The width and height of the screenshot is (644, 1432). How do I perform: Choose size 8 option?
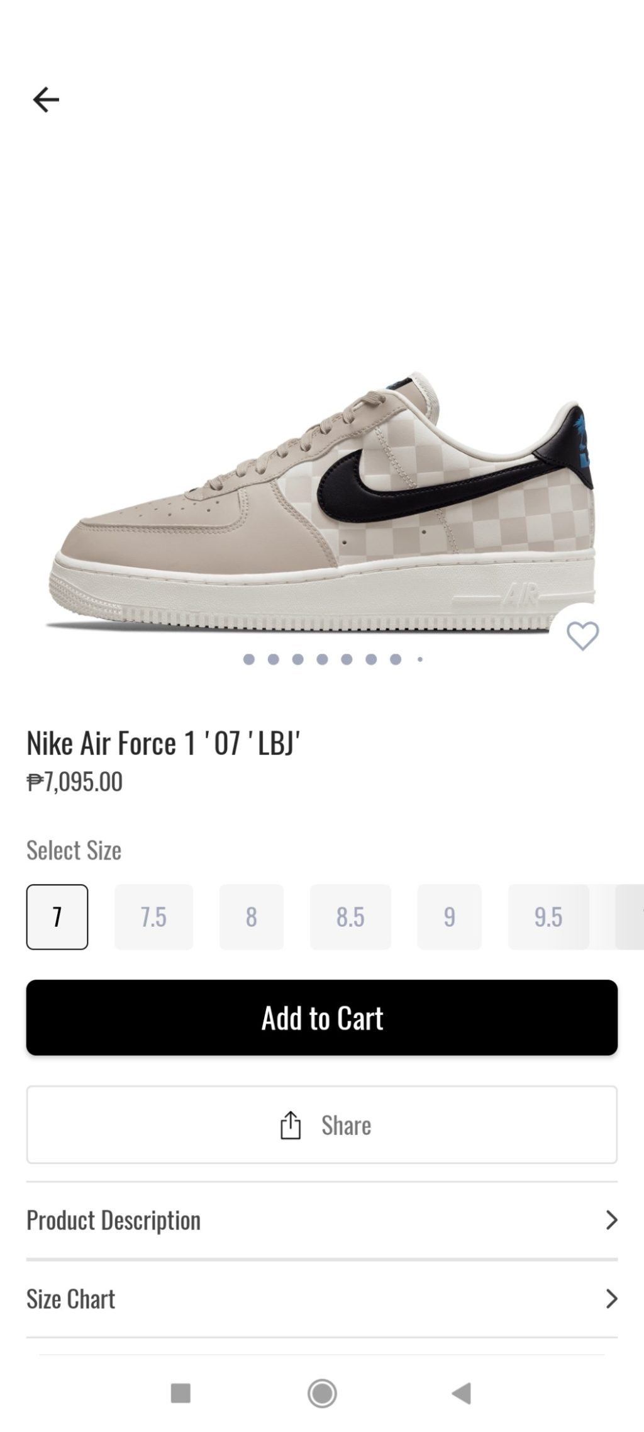tap(252, 917)
